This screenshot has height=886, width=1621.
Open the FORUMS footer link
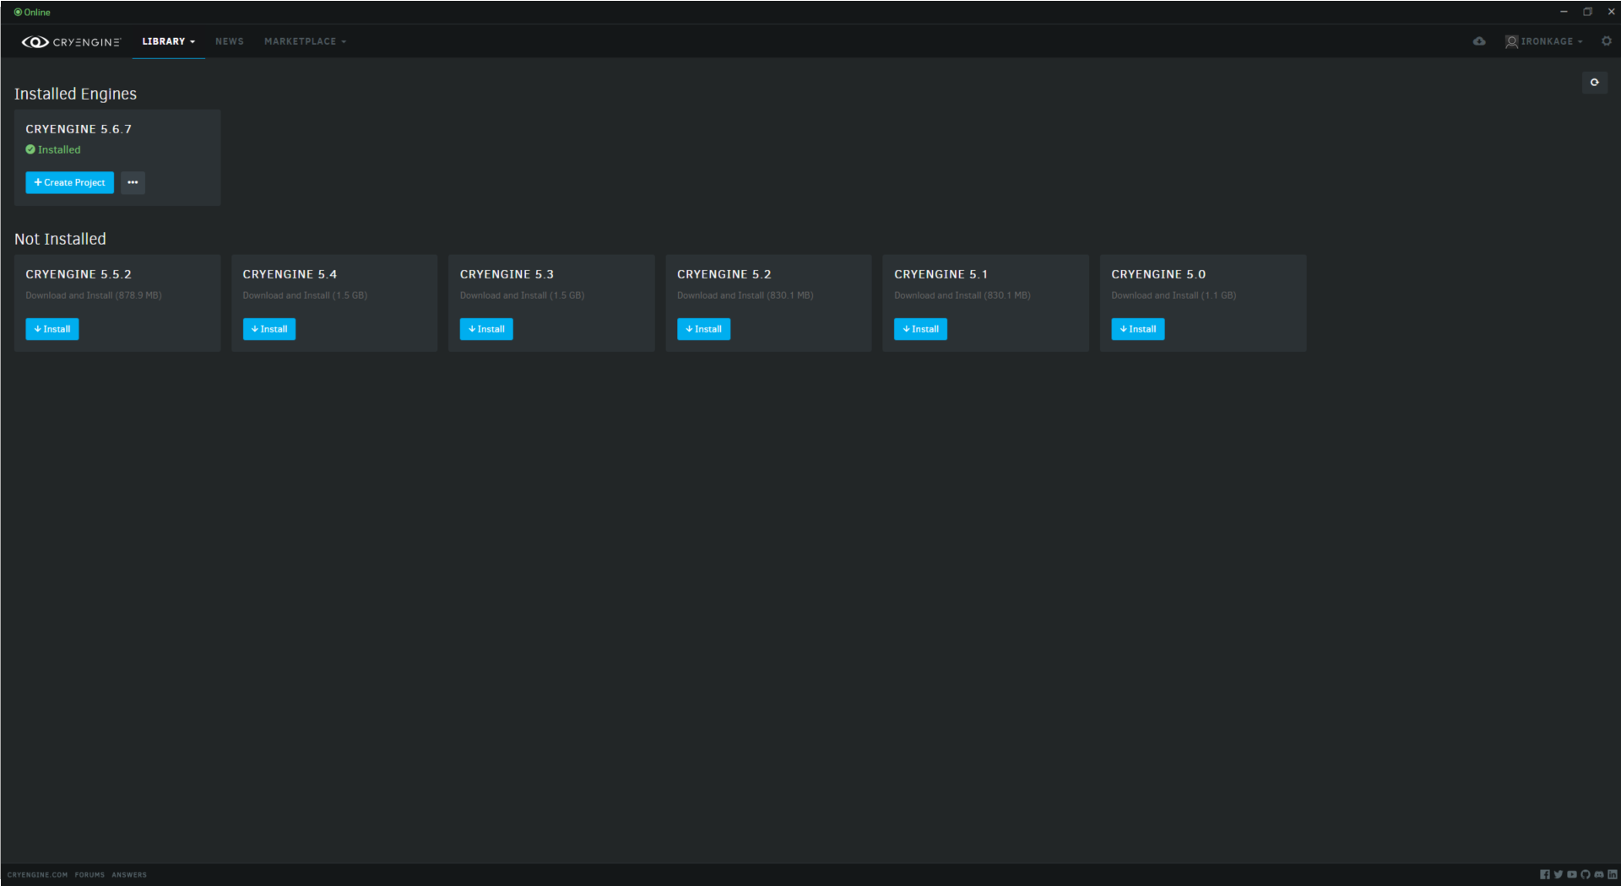[x=89, y=875]
